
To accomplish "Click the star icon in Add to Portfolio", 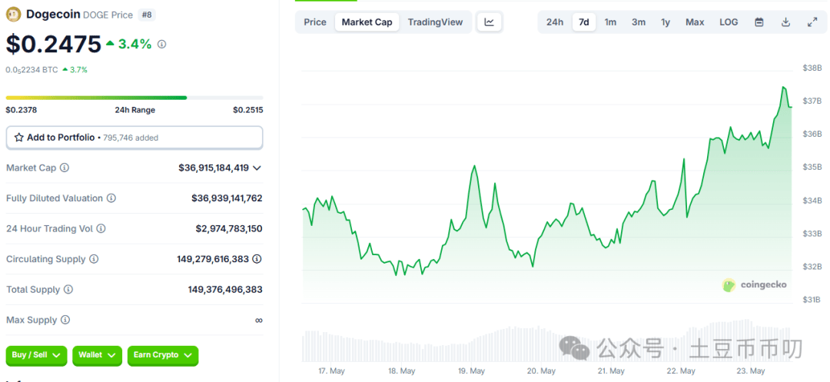I will 19,138.
